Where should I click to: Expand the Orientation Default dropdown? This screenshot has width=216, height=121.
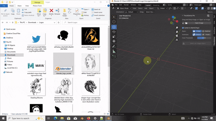[x=132, y=12]
